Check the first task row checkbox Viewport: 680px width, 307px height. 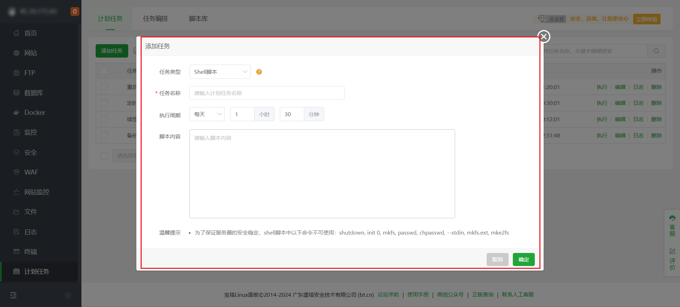104,87
